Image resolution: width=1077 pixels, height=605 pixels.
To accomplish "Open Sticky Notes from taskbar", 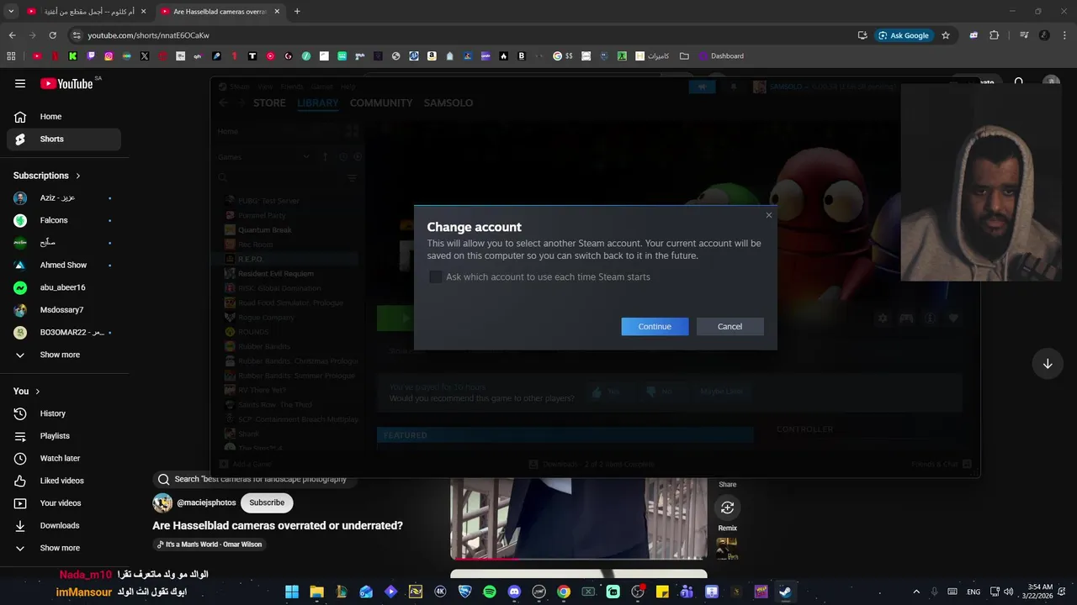I will pos(662,592).
